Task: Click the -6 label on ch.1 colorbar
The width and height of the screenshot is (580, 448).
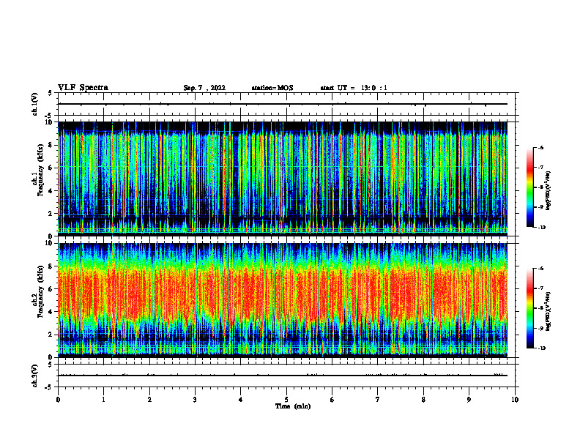Action: (540, 148)
